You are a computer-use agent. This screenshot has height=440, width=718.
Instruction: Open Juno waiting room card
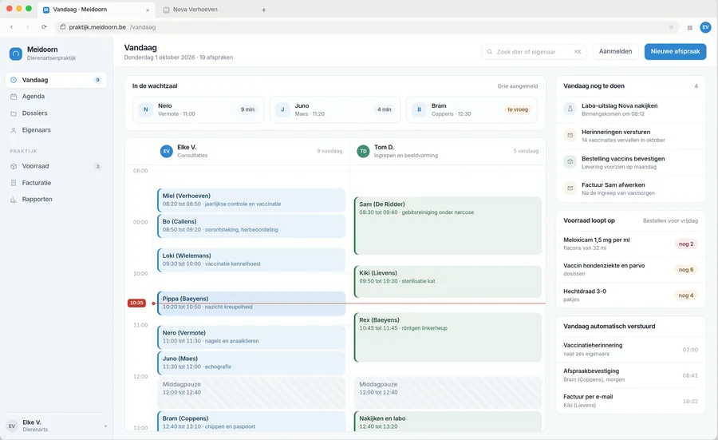click(335, 109)
